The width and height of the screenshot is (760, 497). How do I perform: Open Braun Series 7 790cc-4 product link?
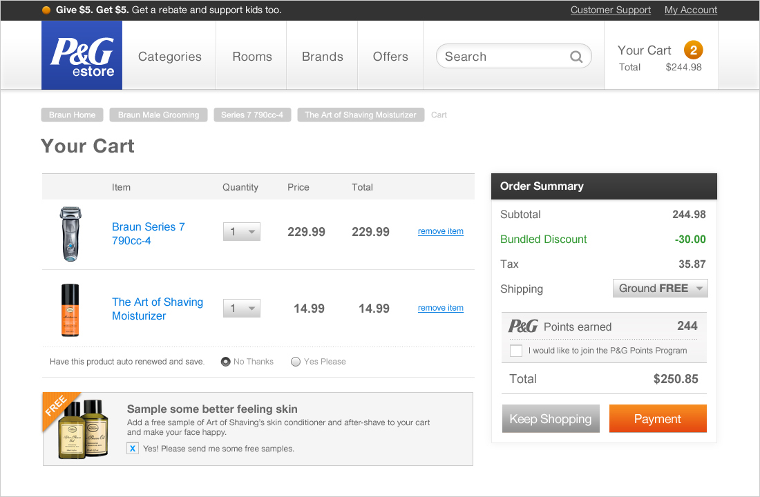click(x=149, y=233)
